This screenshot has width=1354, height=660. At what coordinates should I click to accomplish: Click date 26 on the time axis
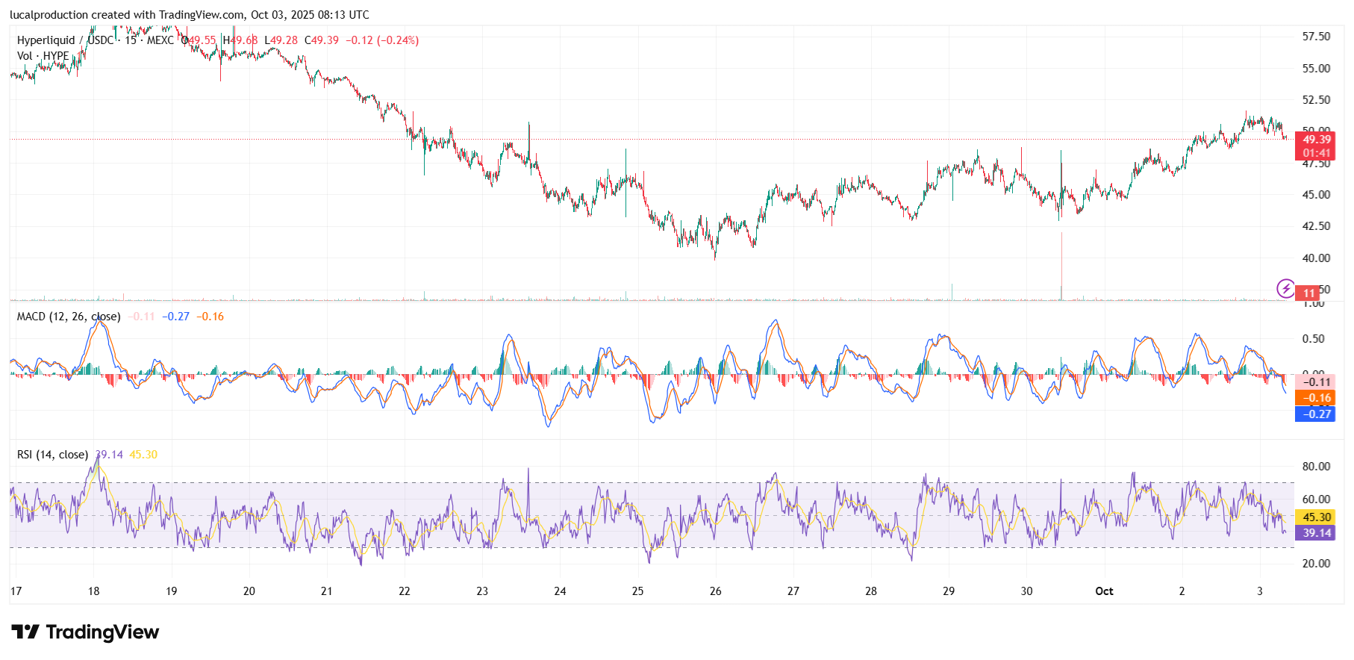click(x=715, y=591)
